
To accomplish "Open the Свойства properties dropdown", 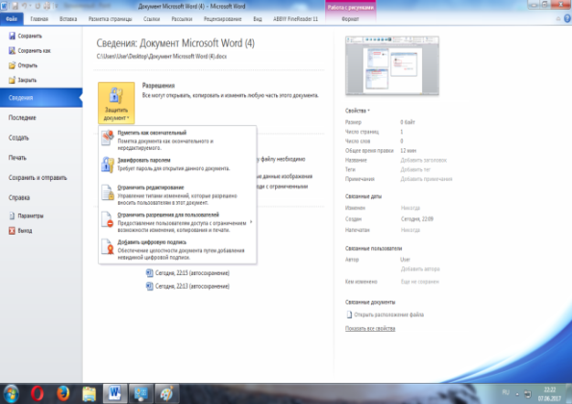I will pos(358,111).
